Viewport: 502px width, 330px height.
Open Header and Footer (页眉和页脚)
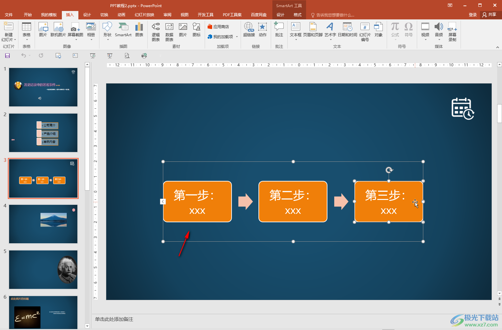(x=313, y=30)
